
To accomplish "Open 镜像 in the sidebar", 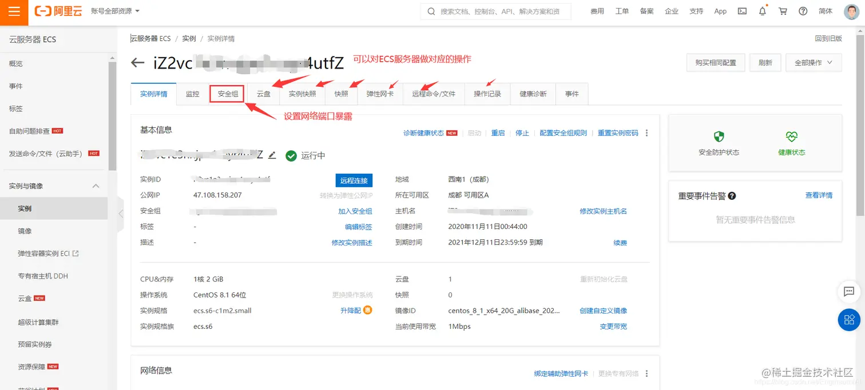I will tap(25, 231).
